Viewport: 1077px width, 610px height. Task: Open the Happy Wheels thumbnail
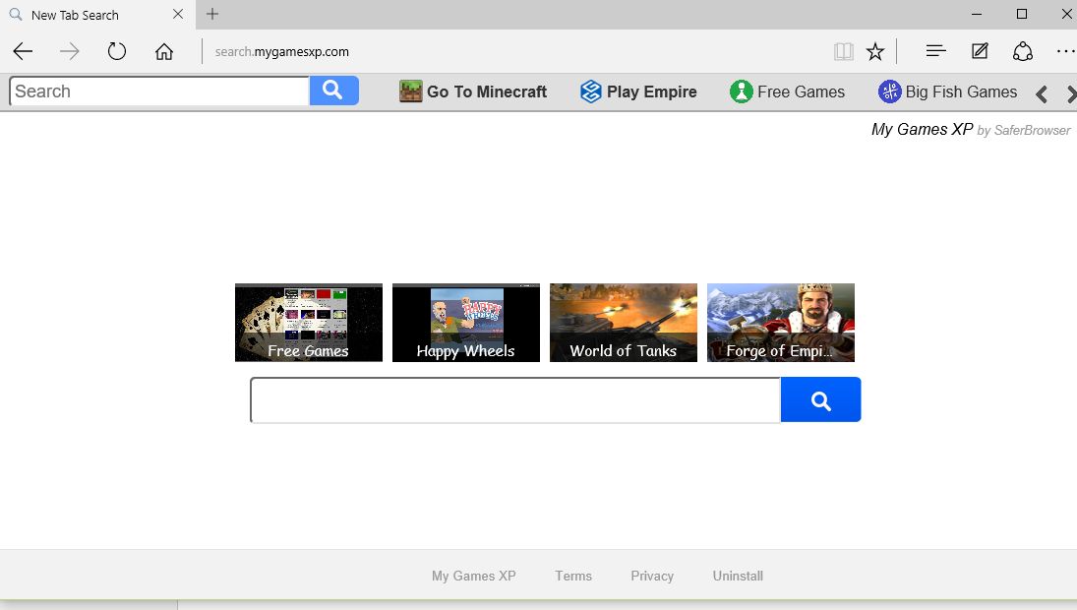(x=465, y=323)
